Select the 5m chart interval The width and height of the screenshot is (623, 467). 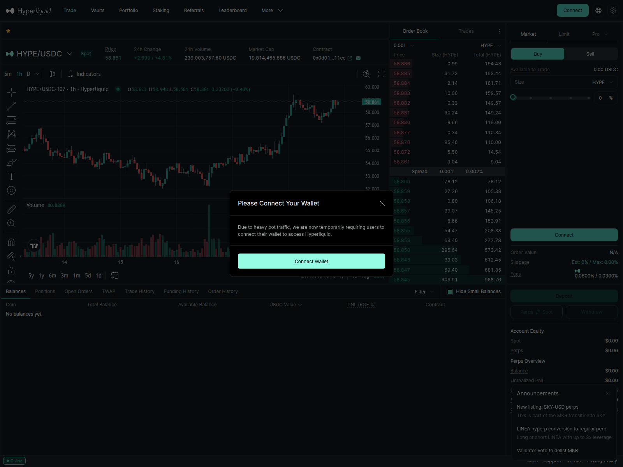pyautogui.click(x=8, y=74)
